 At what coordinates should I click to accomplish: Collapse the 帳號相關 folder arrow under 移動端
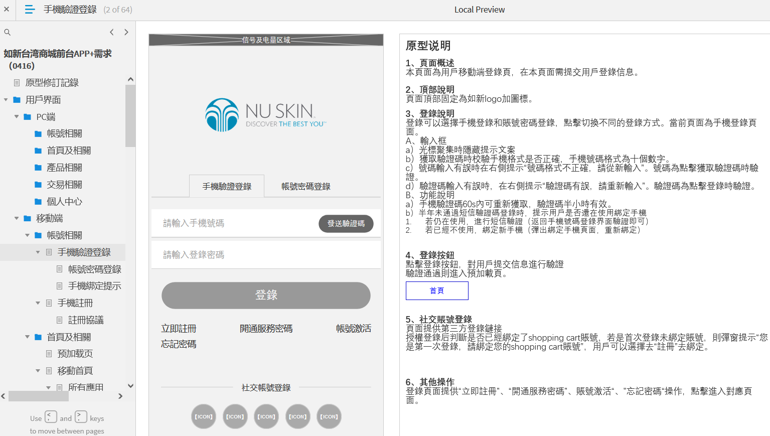[27, 235]
